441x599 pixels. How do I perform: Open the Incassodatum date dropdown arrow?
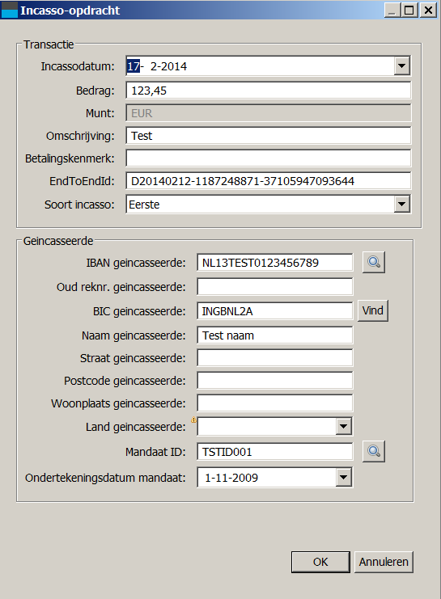point(401,66)
